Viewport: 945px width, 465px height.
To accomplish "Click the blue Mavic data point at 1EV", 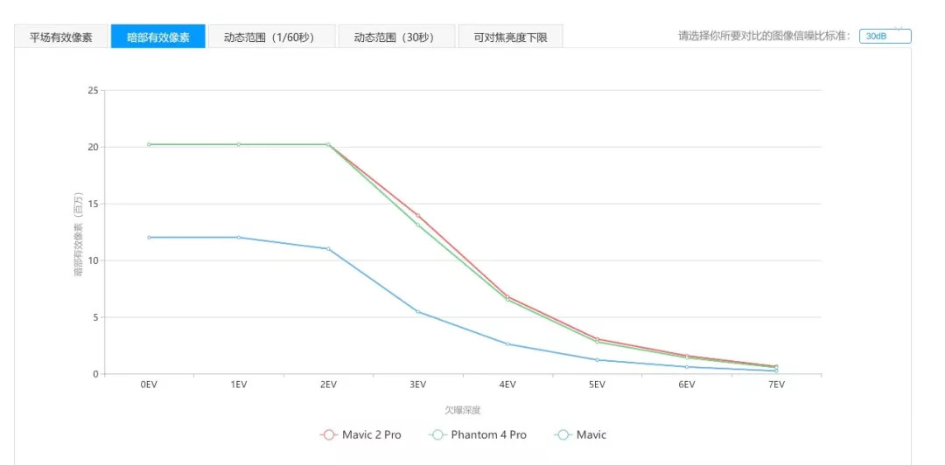I will (x=238, y=237).
